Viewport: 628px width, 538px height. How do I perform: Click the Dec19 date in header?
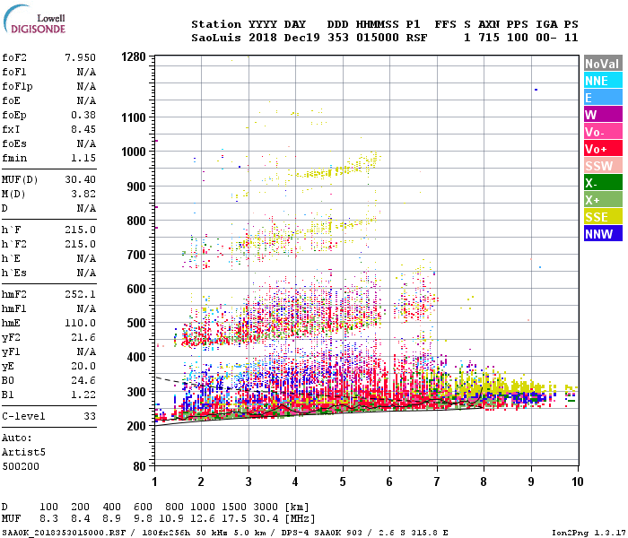pos(302,38)
